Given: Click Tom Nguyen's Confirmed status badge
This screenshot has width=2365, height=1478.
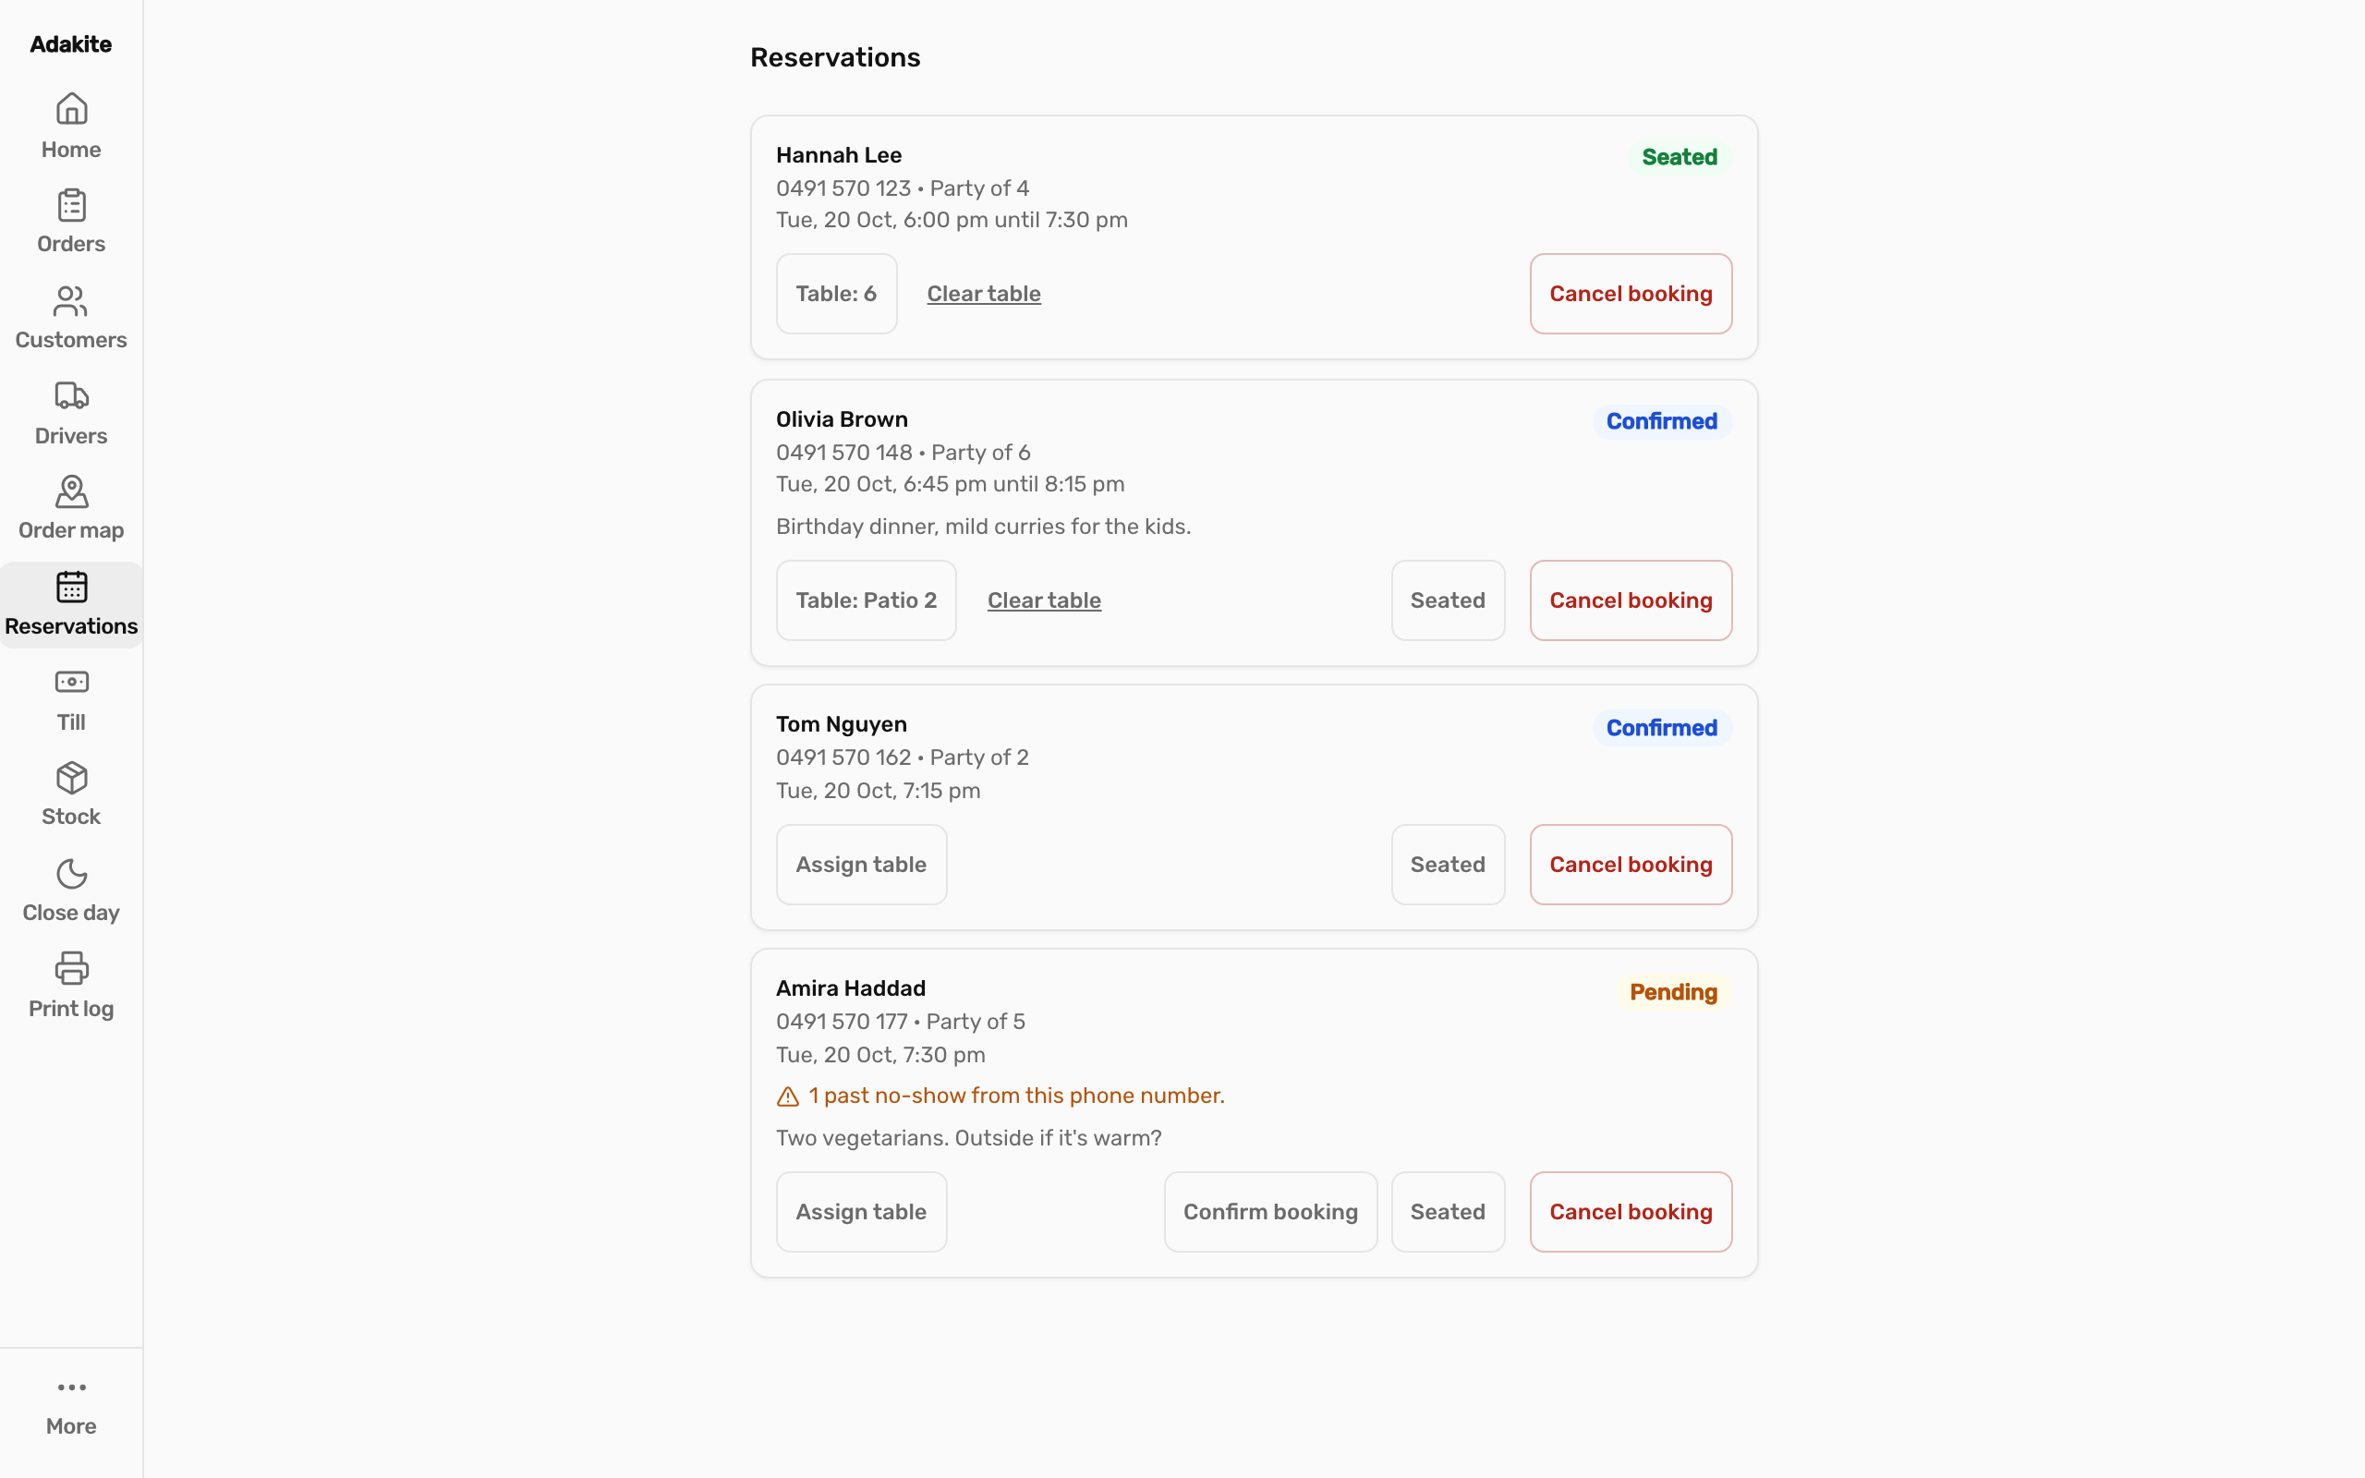Looking at the screenshot, I should [x=1661, y=728].
